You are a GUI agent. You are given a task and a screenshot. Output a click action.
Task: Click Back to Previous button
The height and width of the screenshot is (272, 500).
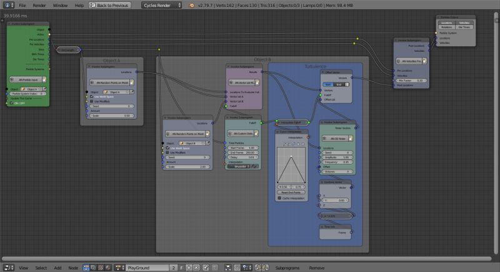(x=110, y=5)
